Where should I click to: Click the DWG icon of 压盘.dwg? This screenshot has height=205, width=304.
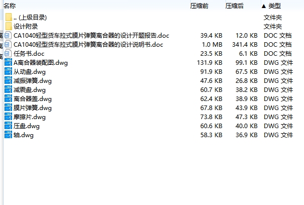point(9,126)
